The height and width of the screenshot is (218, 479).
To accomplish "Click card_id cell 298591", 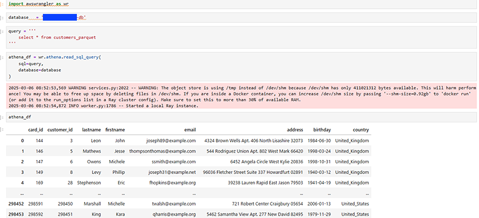I will [36, 204].
